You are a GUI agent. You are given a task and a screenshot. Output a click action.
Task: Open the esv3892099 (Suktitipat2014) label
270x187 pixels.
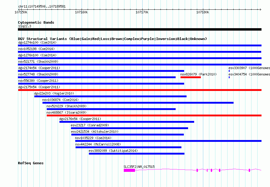(x=113, y=151)
